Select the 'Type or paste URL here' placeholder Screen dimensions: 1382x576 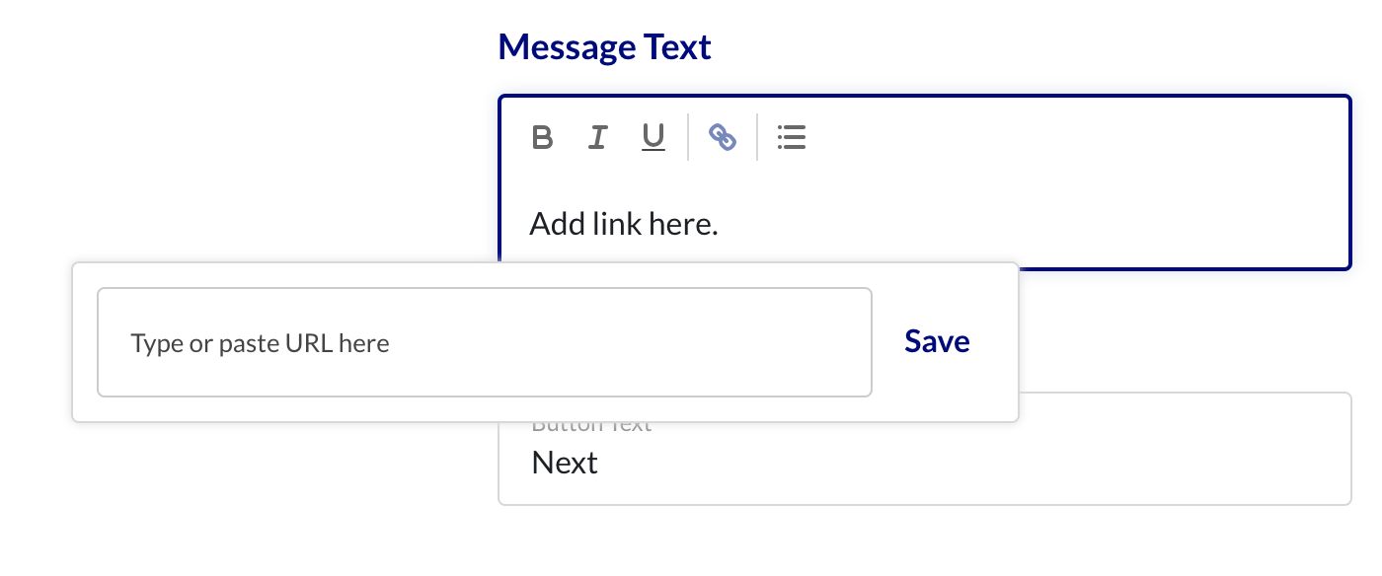(261, 343)
